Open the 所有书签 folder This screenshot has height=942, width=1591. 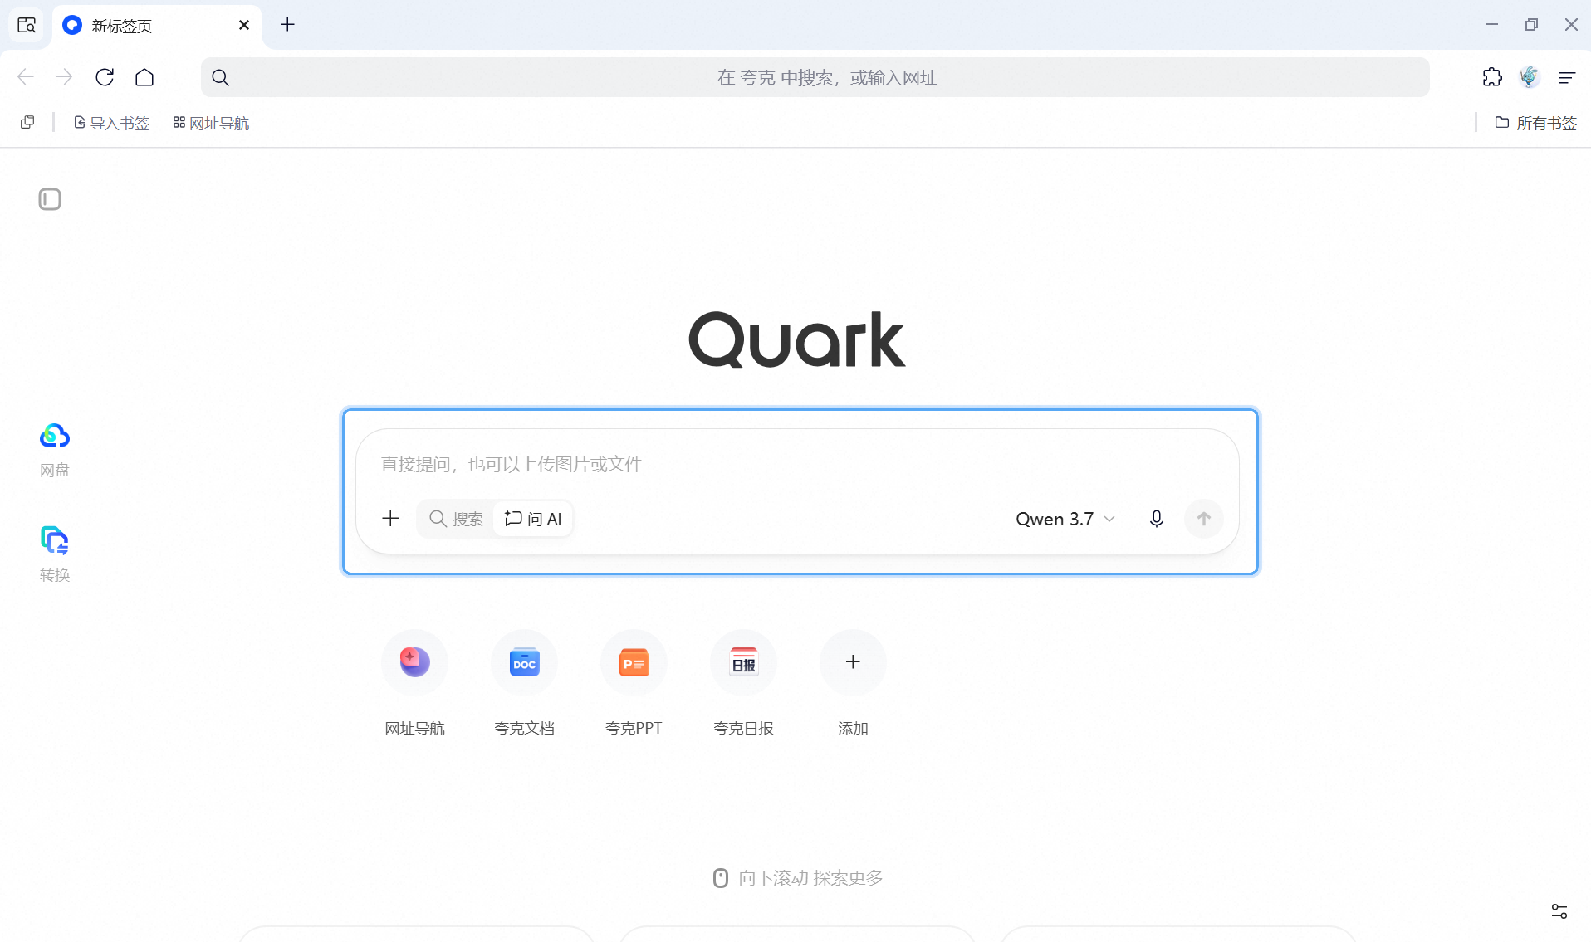pyautogui.click(x=1536, y=123)
